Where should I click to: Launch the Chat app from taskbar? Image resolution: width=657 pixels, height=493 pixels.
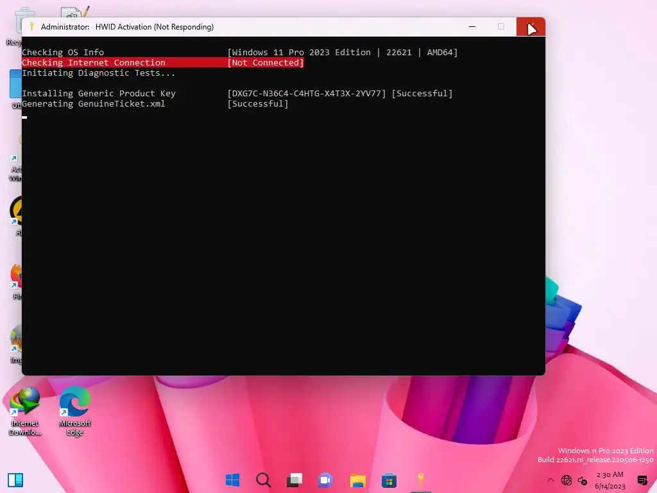click(325, 480)
